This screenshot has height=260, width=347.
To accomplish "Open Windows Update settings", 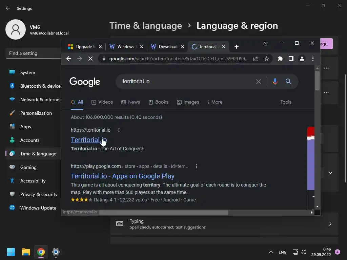I will [x=33, y=208].
